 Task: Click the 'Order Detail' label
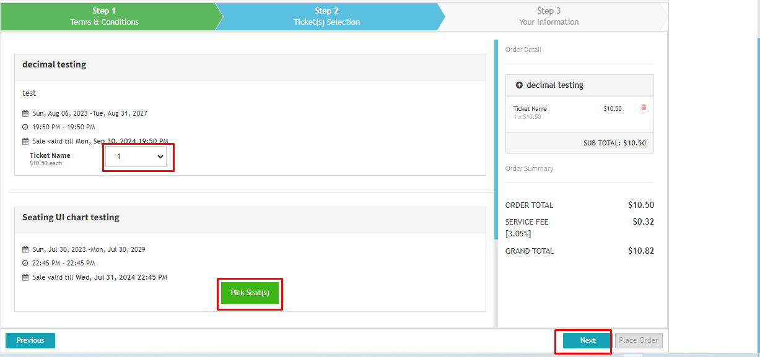coord(523,49)
